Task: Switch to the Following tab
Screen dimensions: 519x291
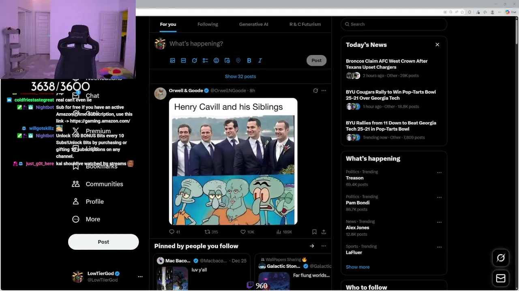Action: 208,24
